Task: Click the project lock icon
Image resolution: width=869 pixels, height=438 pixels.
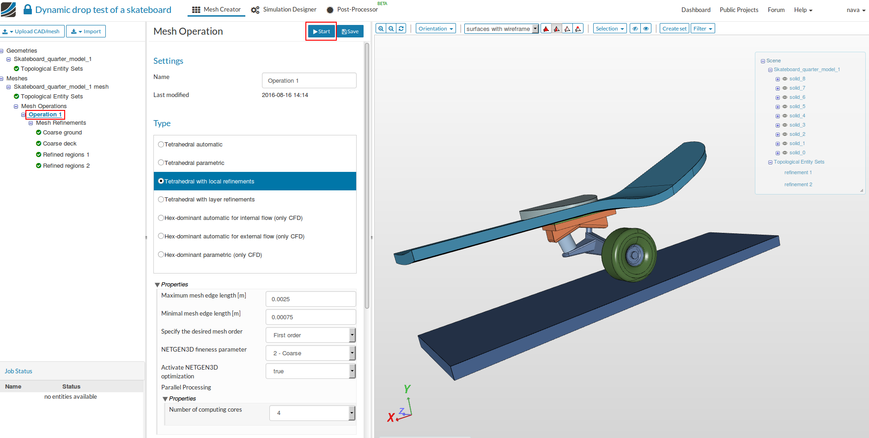Action: tap(28, 9)
